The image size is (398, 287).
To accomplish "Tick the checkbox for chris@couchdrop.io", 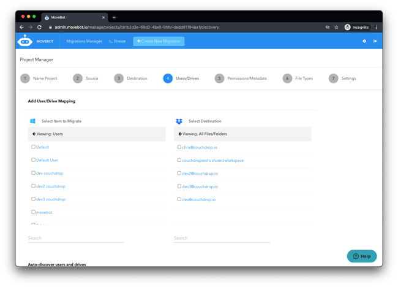I will 179,147.
